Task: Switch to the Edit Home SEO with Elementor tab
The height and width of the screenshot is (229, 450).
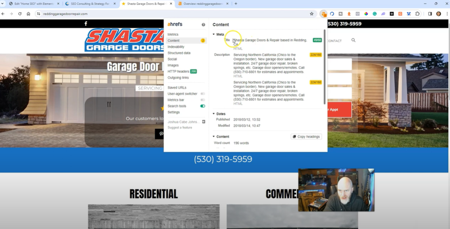Action: pyautogui.click(x=34, y=4)
